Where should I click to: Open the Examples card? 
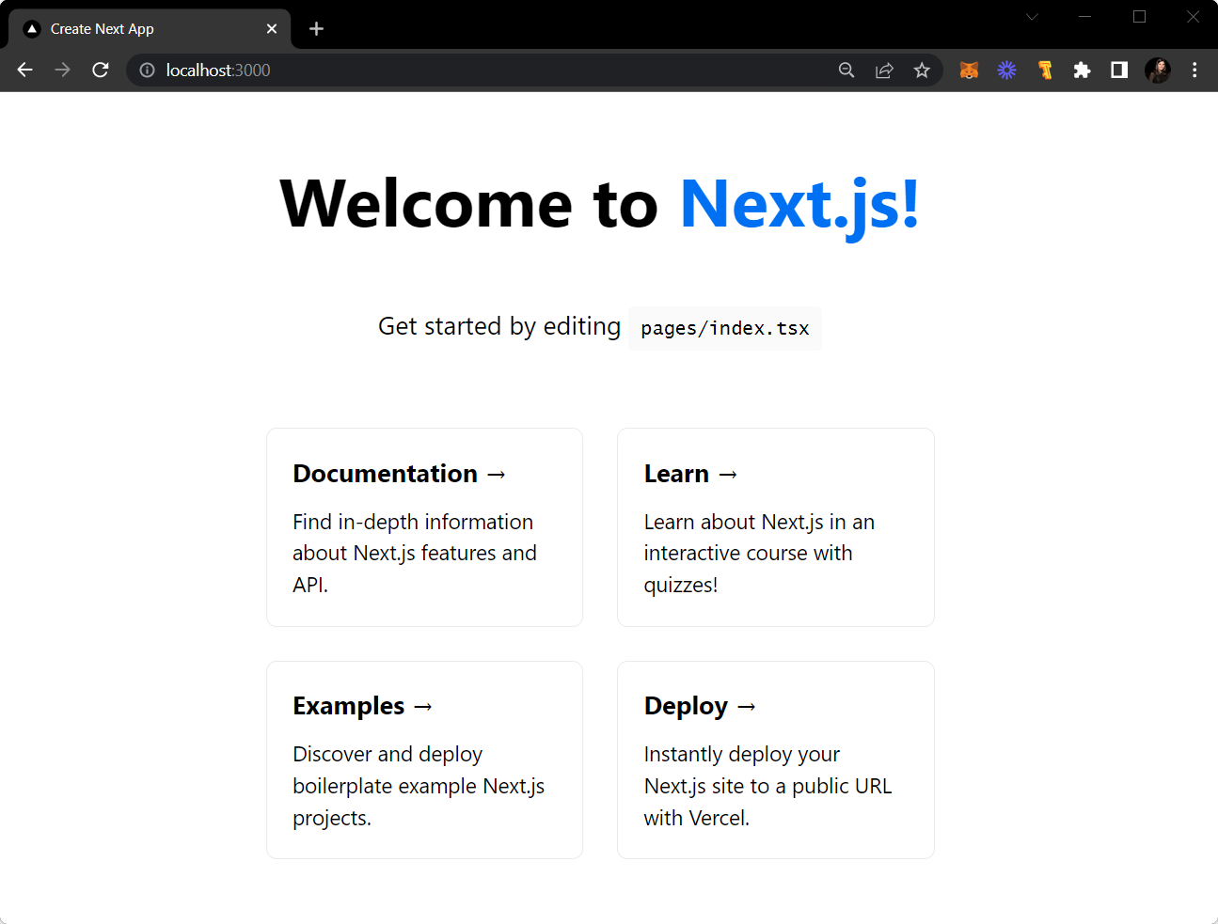(x=424, y=760)
